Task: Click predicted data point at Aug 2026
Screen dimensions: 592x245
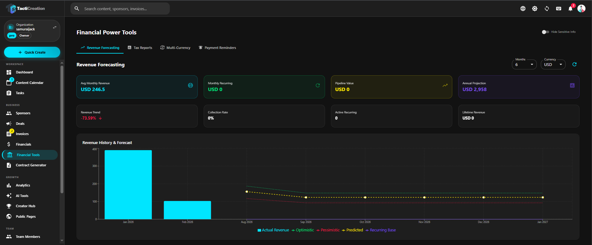Action: 247,192
